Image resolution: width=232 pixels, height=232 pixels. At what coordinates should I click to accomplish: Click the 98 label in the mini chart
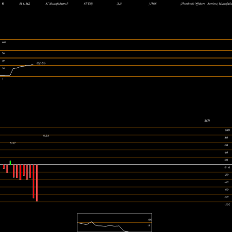(149, 220)
